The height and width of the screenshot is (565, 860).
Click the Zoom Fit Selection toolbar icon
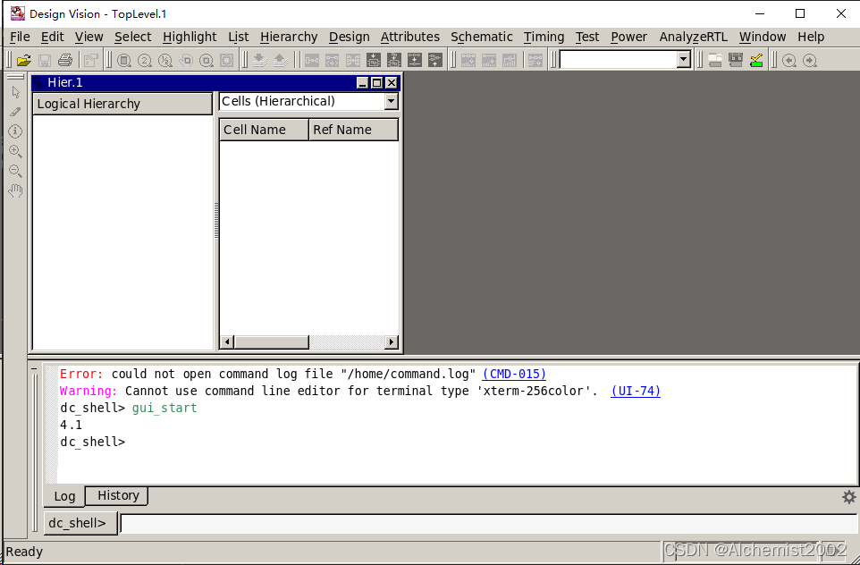point(207,60)
